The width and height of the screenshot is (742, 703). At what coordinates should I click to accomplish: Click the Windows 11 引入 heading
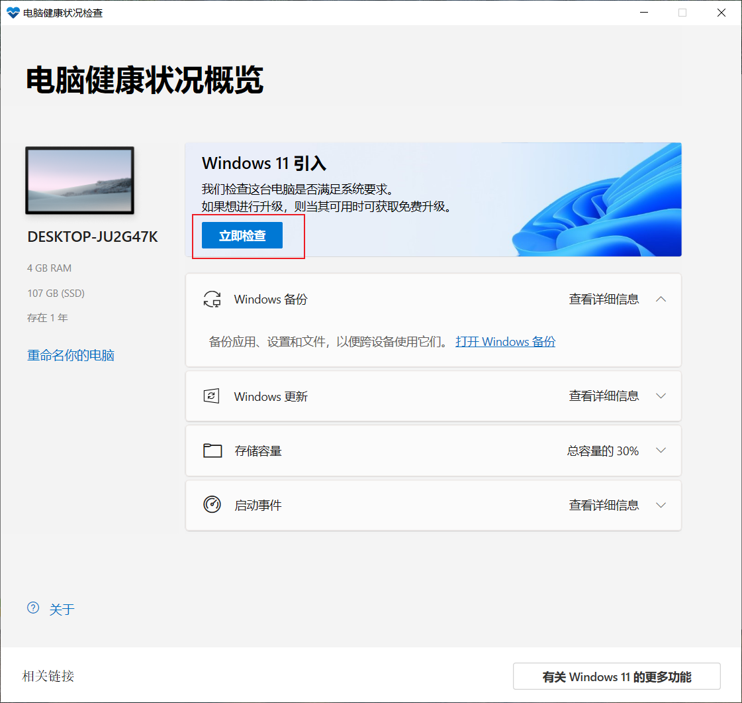click(x=264, y=164)
